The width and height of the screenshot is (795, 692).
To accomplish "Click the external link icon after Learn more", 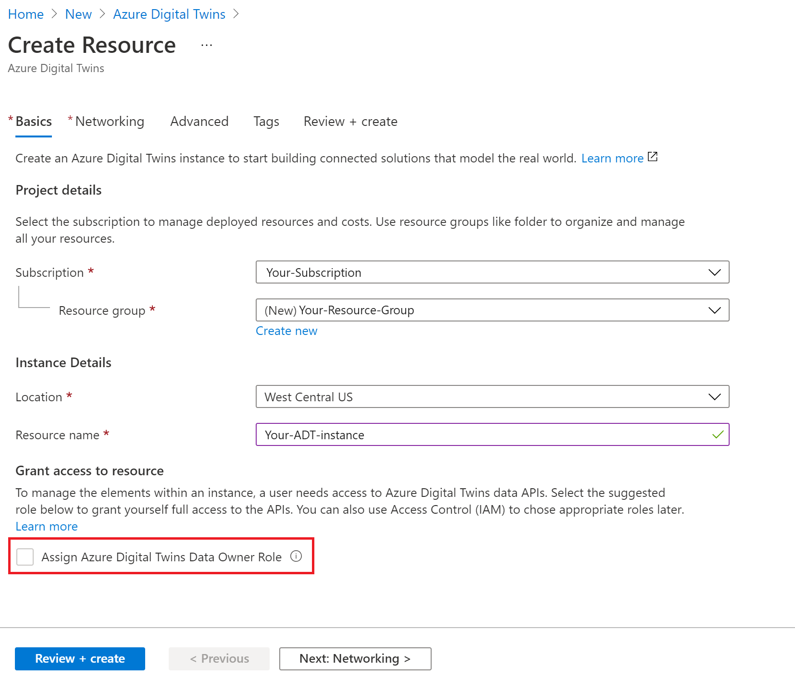I will coord(652,157).
